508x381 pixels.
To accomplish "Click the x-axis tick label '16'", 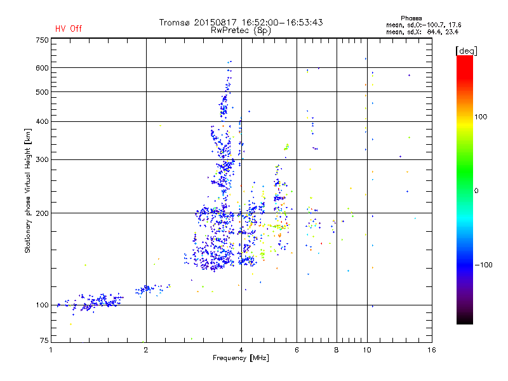I will tap(432, 350).
